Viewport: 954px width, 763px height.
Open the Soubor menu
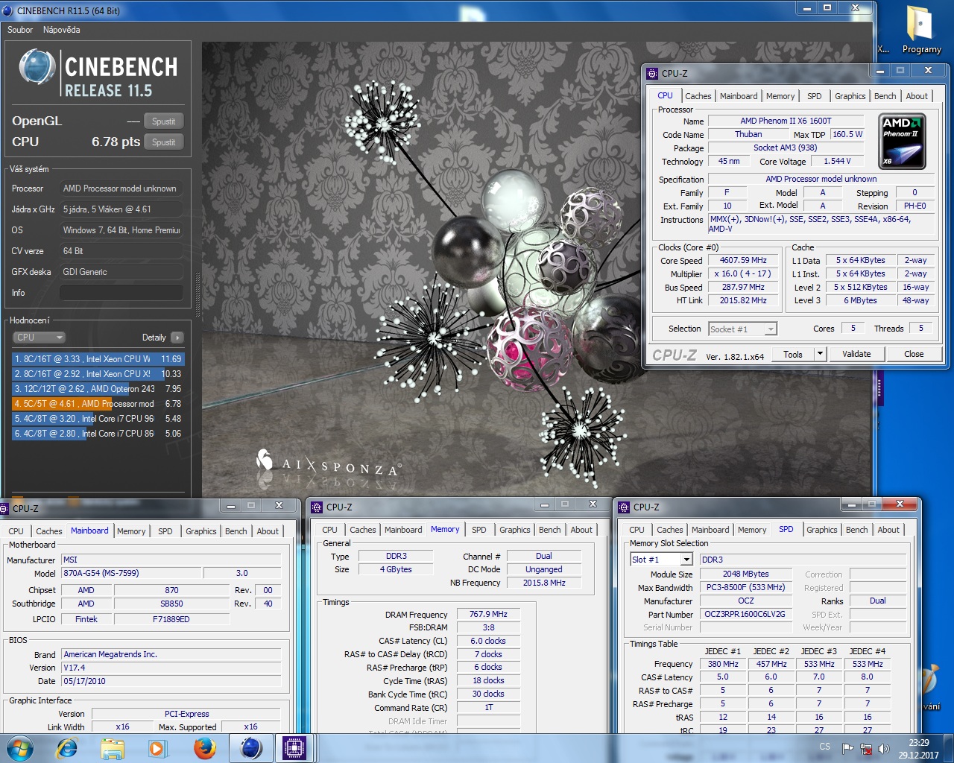click(20, 30)
